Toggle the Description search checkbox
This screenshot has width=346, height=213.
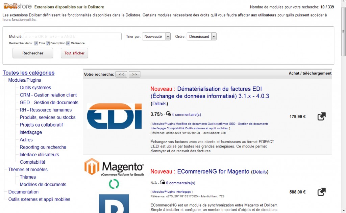pyautogui.click(x=48, y=44)
